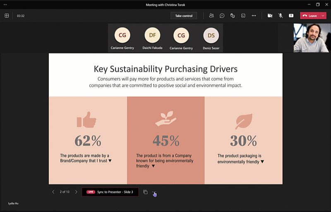
Task: Expand the 62% trusted brand detail arrow
Action: point(110,160)
